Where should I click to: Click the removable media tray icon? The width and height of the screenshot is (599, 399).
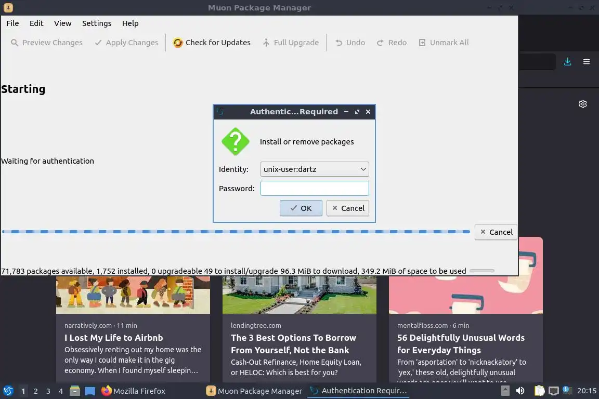point(505,391)
